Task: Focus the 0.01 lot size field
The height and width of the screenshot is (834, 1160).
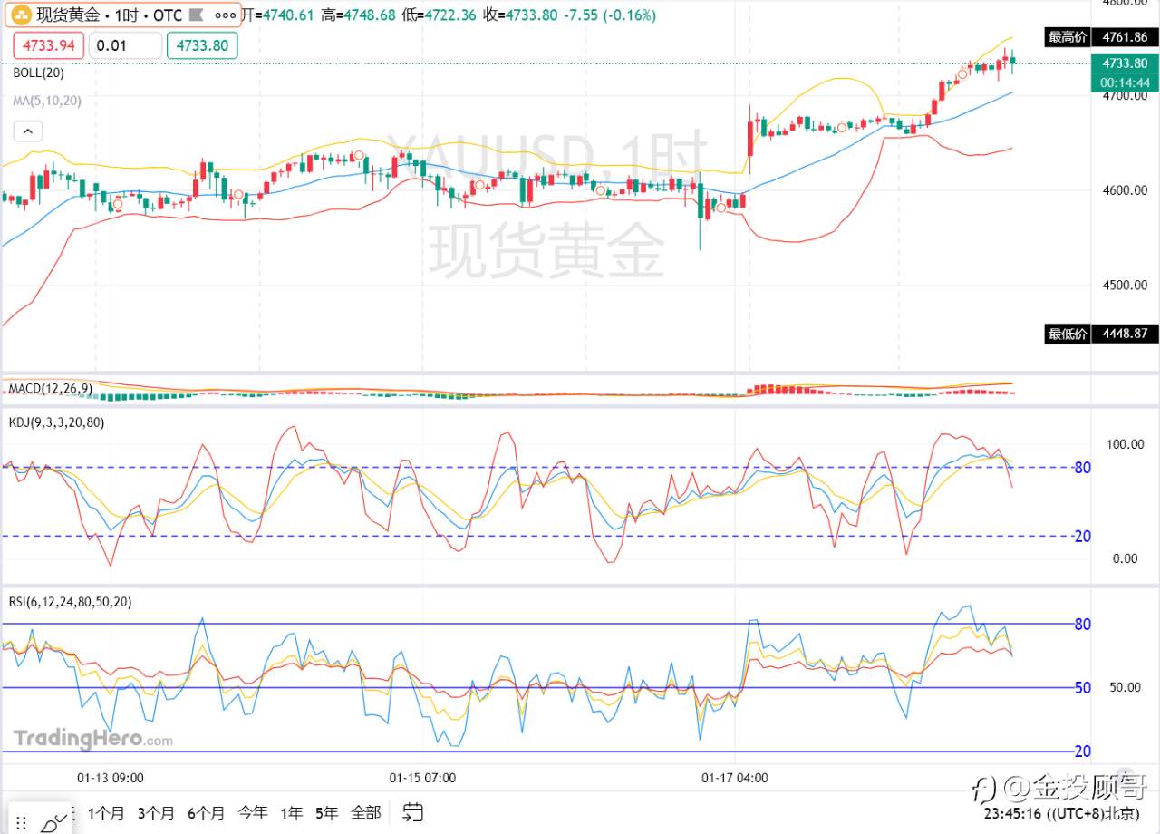Action: pyautogui.click(x=126, y=45)
